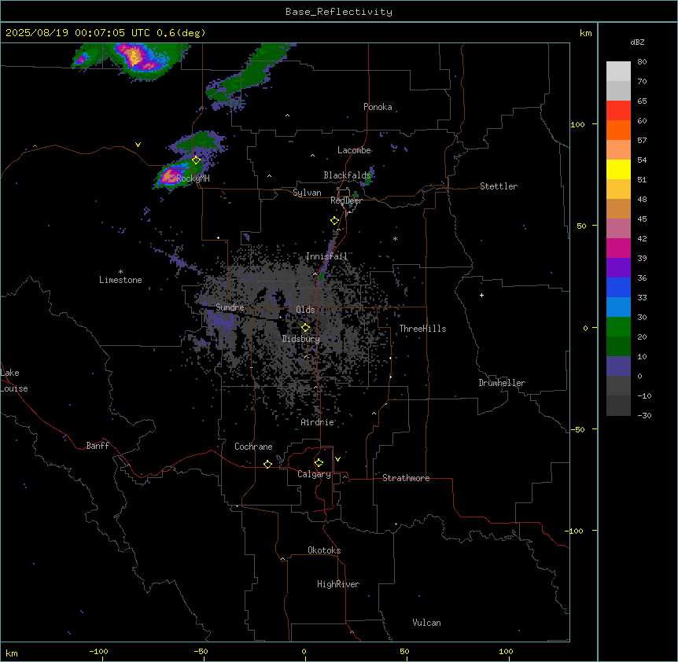This screenshot has width=678, height=662.
Task: Pick the orange 60 dBZ legend swatch
Action: coord(618,130)
